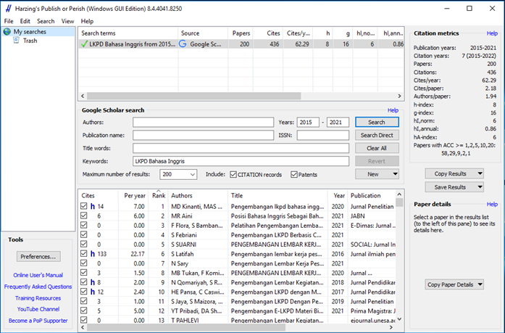The height and width of the screenshot is (333, 505).
Task: Open the Search menu
Action: click(x=46, y=21)
